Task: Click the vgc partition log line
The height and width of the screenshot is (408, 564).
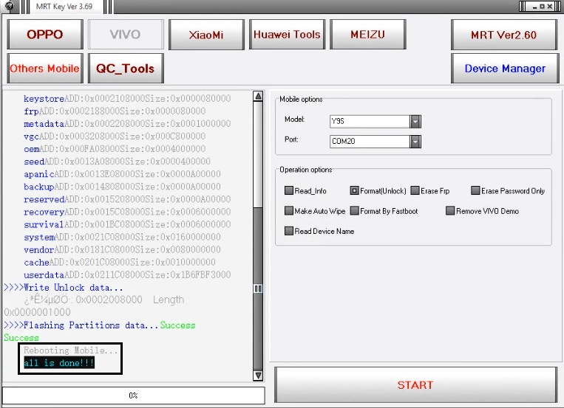Action: [115, 136]
